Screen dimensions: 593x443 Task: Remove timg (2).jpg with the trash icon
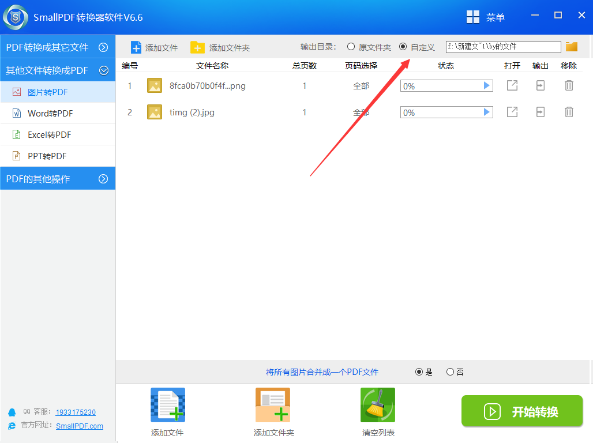tap(569, 112)
